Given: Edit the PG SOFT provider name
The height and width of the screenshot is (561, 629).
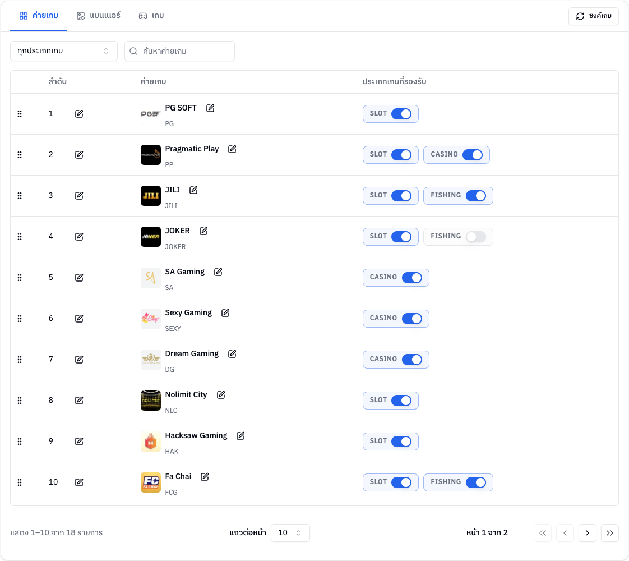Looking at the screenshot, I should pyautogui.click(x=210, y=108).
